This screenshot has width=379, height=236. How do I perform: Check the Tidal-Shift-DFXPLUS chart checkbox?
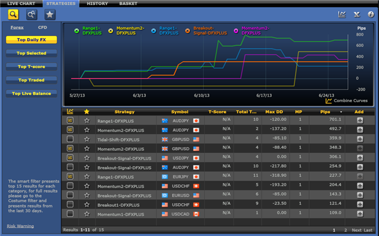(x=70, y=139)
